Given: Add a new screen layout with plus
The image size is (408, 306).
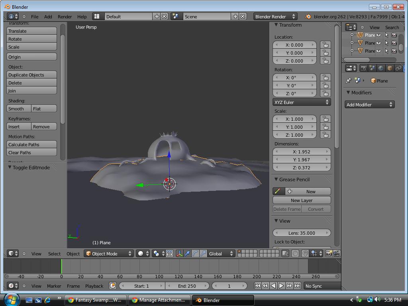Looking at the screenshot, I should click(x=157, y=16).
